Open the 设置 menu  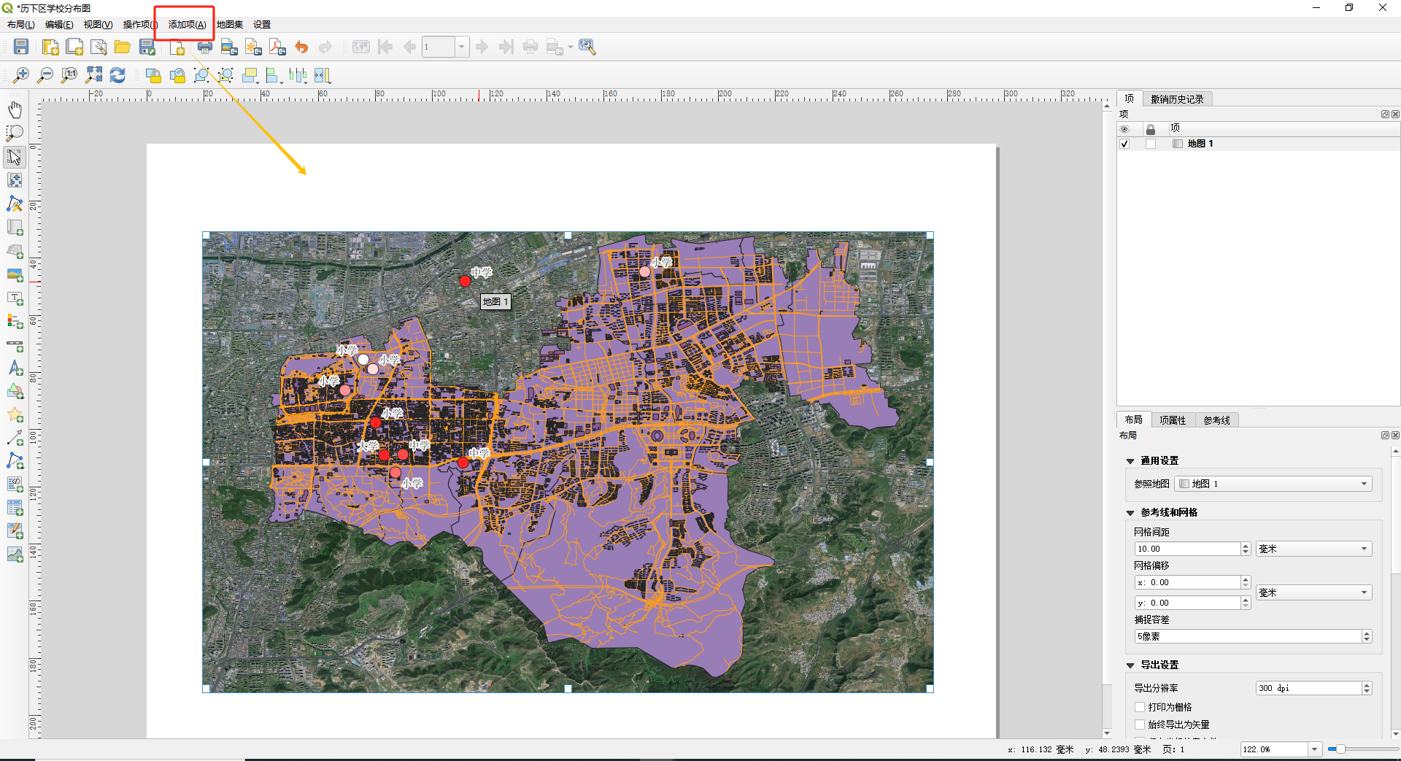pyautogui.click(x=262, y=25)
